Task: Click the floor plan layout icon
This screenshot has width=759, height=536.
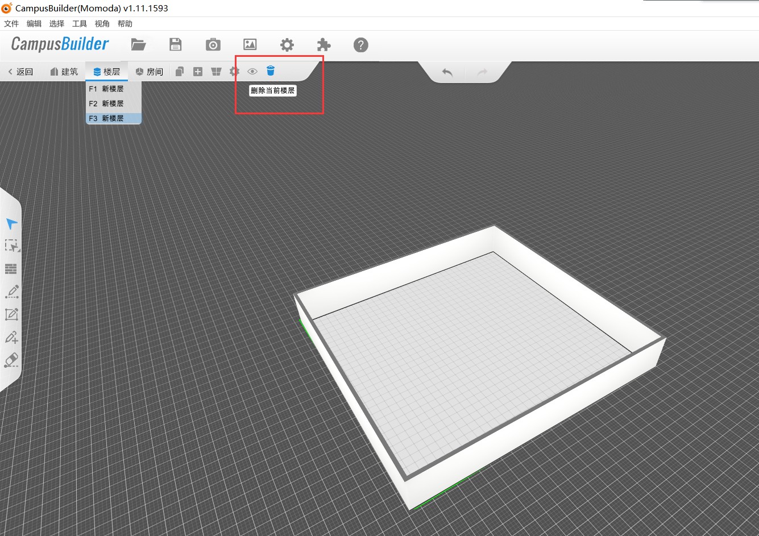Action: point(216,72)
